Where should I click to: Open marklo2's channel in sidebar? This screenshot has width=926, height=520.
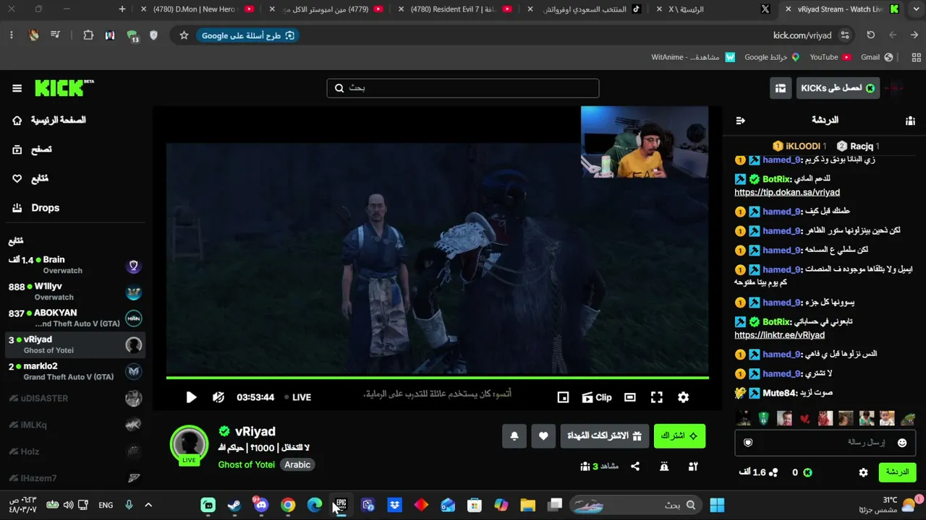[75, 371]
